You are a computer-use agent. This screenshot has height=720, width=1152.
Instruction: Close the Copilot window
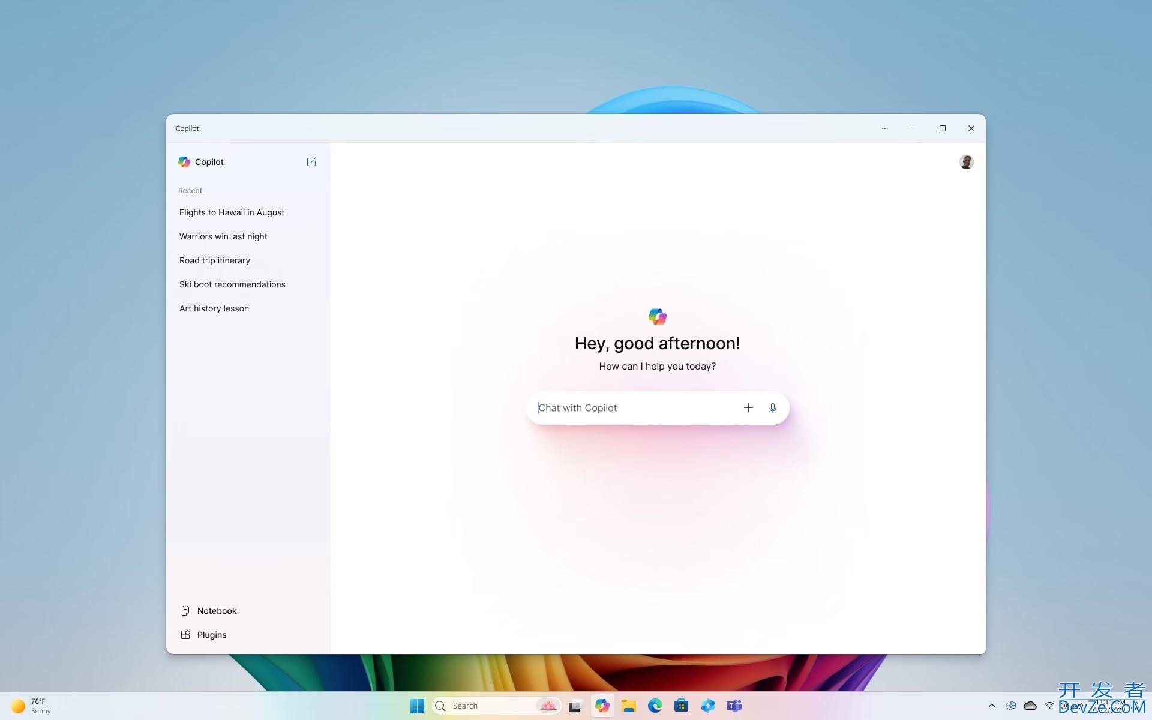click(x=971, y=128)
